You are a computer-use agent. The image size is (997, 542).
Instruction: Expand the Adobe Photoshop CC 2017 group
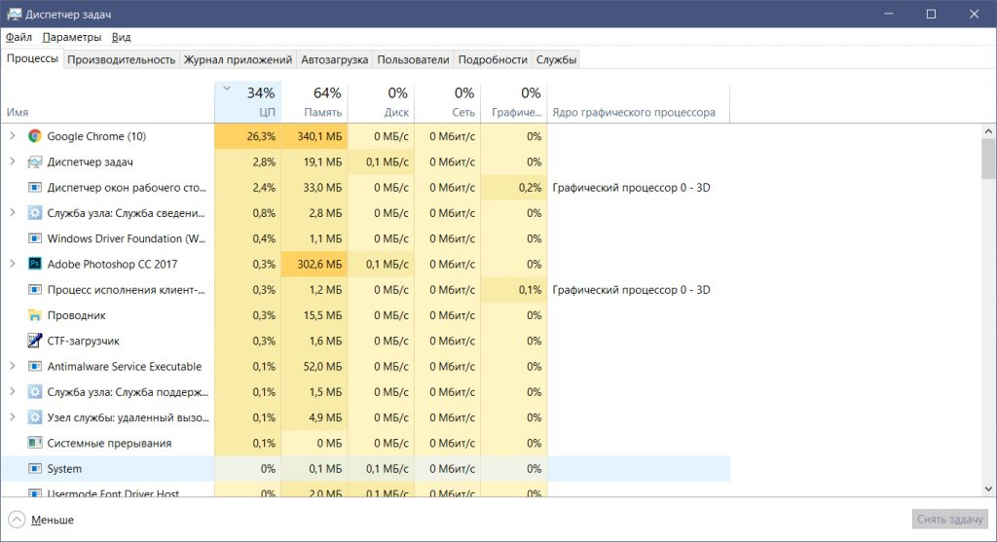[x=13, y=264]
